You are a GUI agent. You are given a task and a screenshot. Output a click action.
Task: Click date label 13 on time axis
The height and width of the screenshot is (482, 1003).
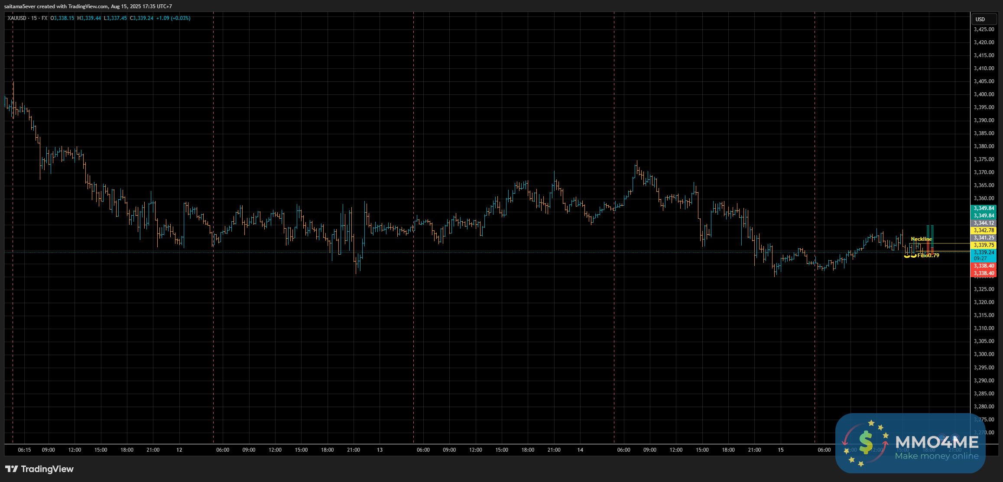pyautogui.click(x=380, y=450)
